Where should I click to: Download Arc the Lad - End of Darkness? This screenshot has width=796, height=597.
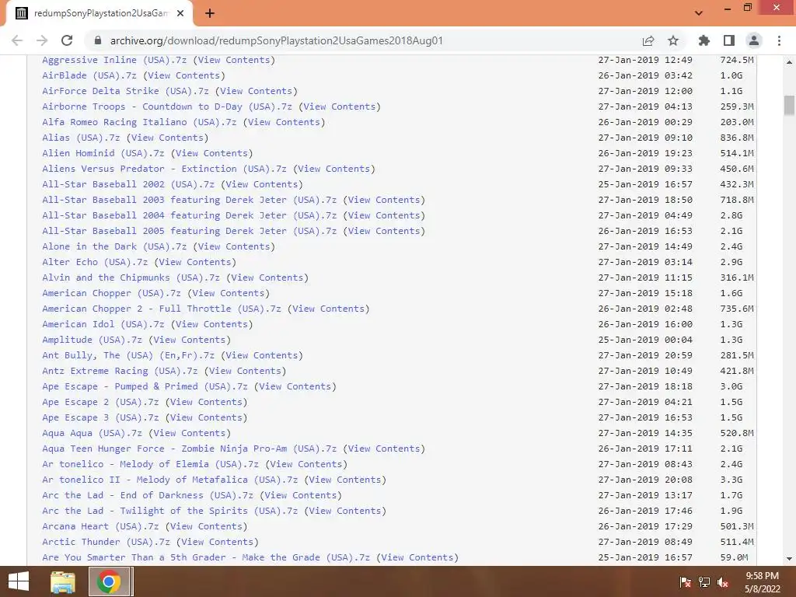148,495
